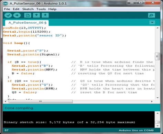The image size is (163, 134).
Task: Save the sketch with the Save icon
Action: click(x=45, y=15)
